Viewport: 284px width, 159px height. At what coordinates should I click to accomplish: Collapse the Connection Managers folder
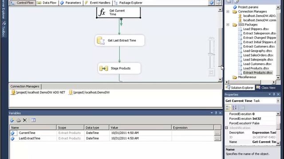pos(228,11)
